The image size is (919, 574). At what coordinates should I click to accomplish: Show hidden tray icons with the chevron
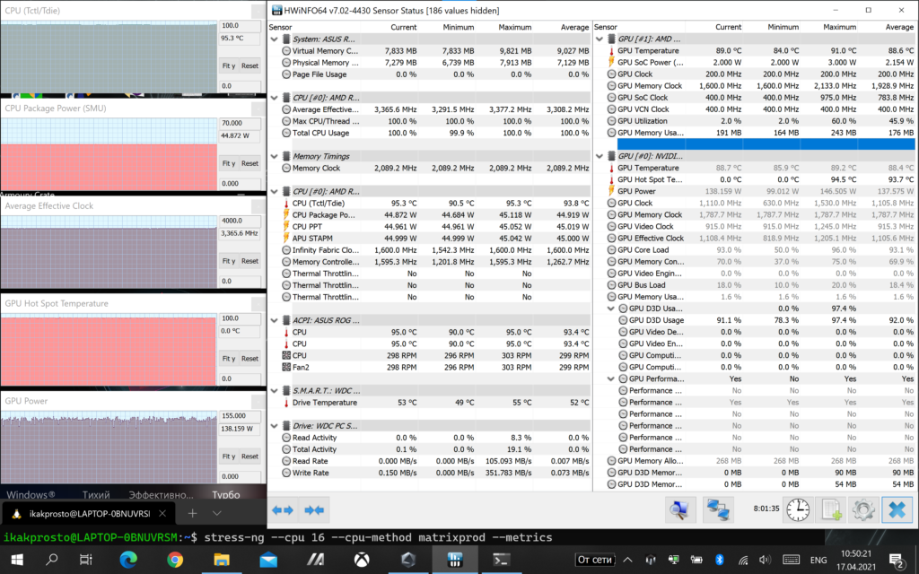tap(627, 560)
